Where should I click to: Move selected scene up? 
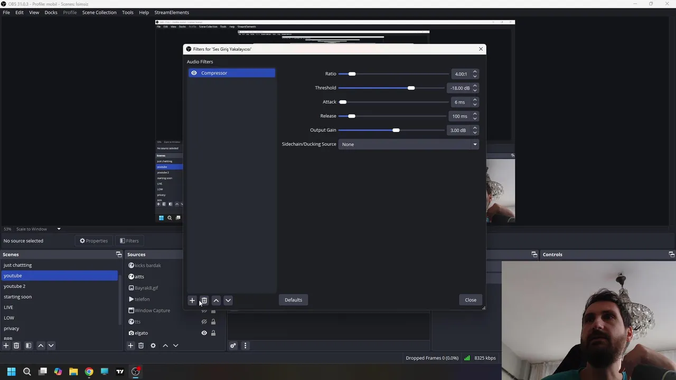point(41,346)
